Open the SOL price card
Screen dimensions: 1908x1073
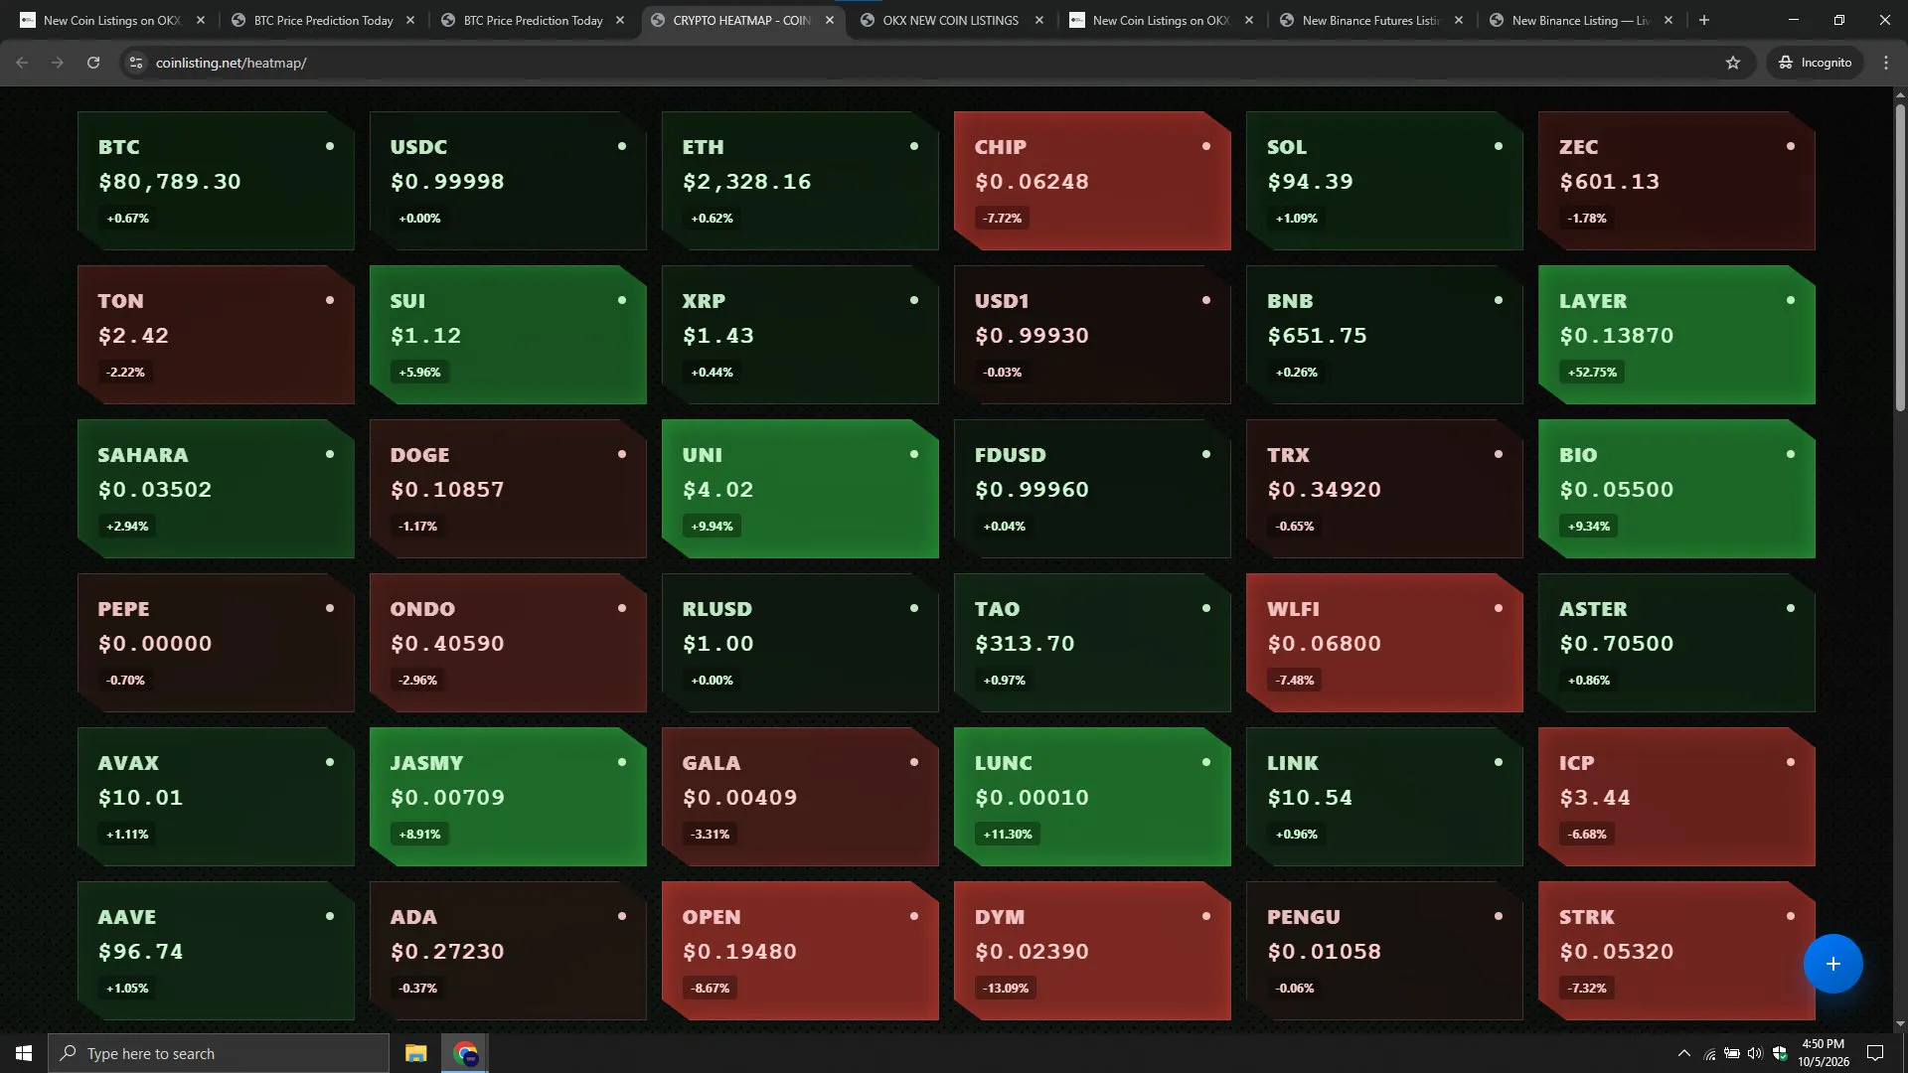pyautogui.click(x=1384, y=181)
